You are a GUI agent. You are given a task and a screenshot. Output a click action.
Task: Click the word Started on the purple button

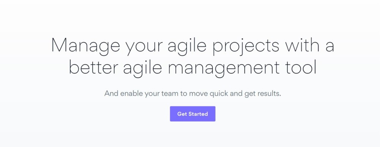pos(198,114)
